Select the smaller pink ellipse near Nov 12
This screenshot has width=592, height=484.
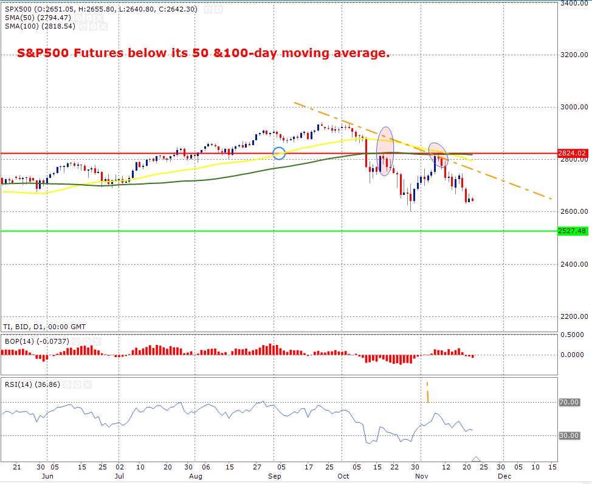tap(438, 155)
